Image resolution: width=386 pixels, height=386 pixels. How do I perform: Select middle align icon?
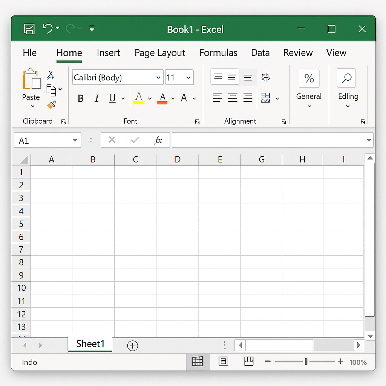232,77
